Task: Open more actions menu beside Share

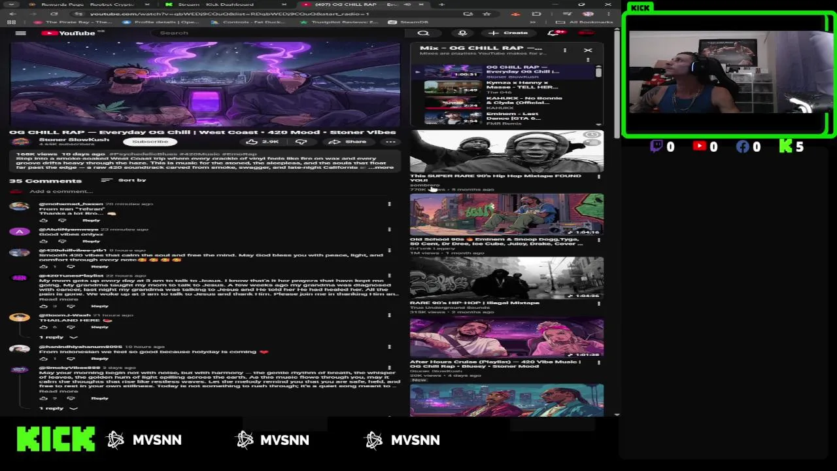Action: click(x=390, y=141)
